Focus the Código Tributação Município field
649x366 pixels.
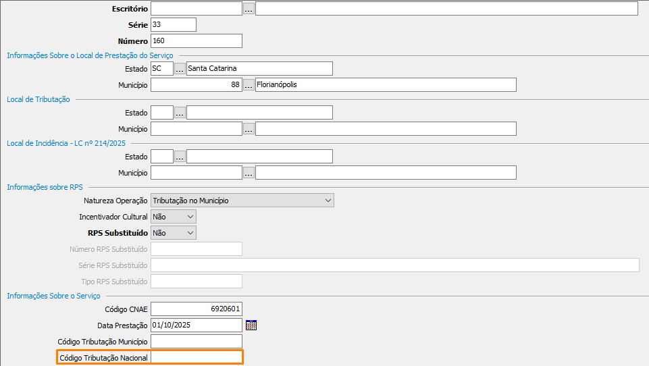[x=196, y=342]
